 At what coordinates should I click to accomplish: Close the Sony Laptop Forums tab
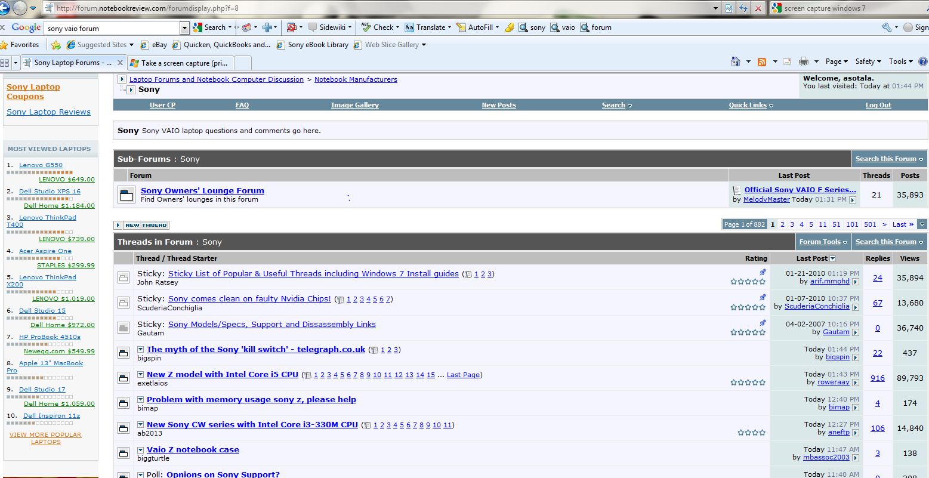[x=120, y=63]
